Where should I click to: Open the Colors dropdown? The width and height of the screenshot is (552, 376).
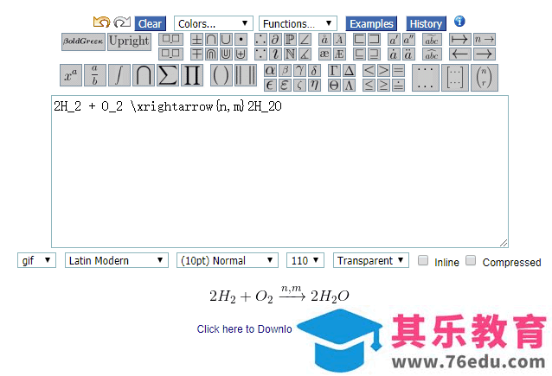214,23
